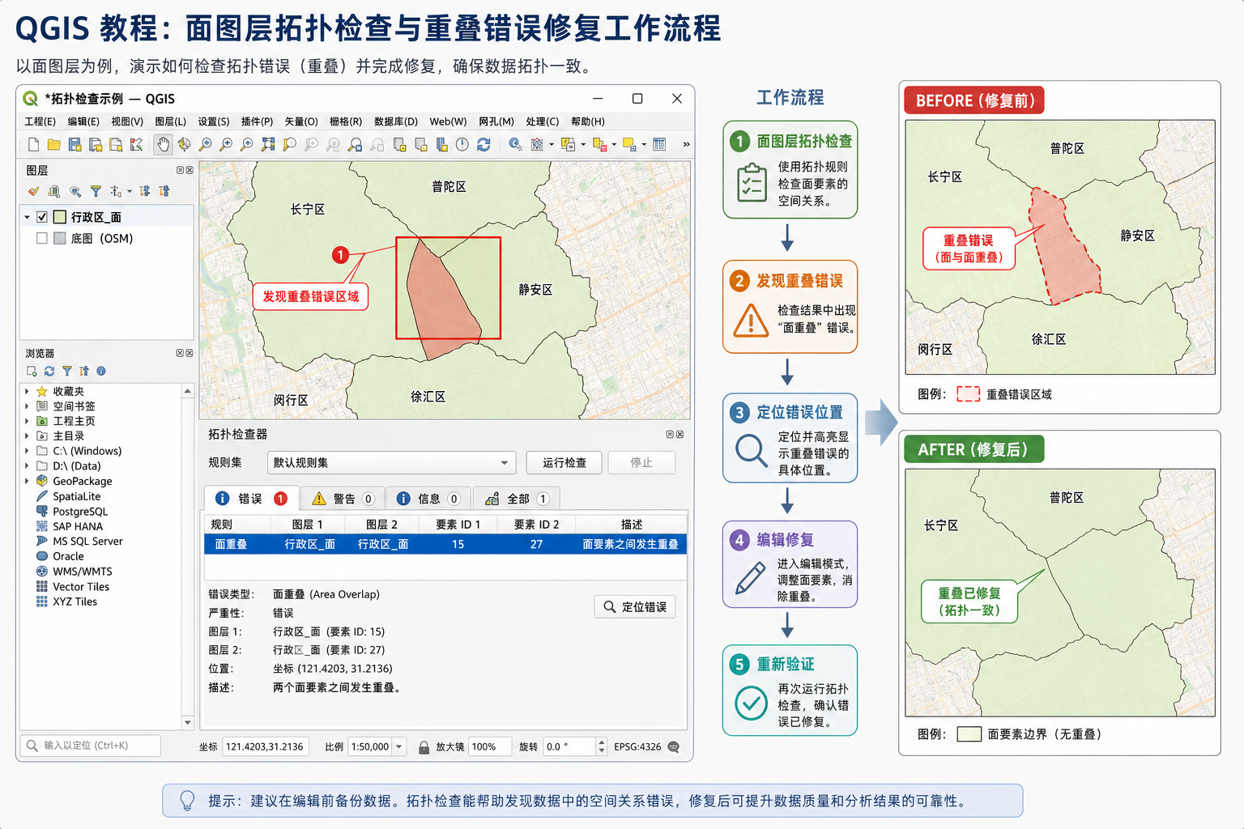Viewport: 1244px width, 829px height.
Task: Open the 插件(P) menu
Action: tap(257, 121)
